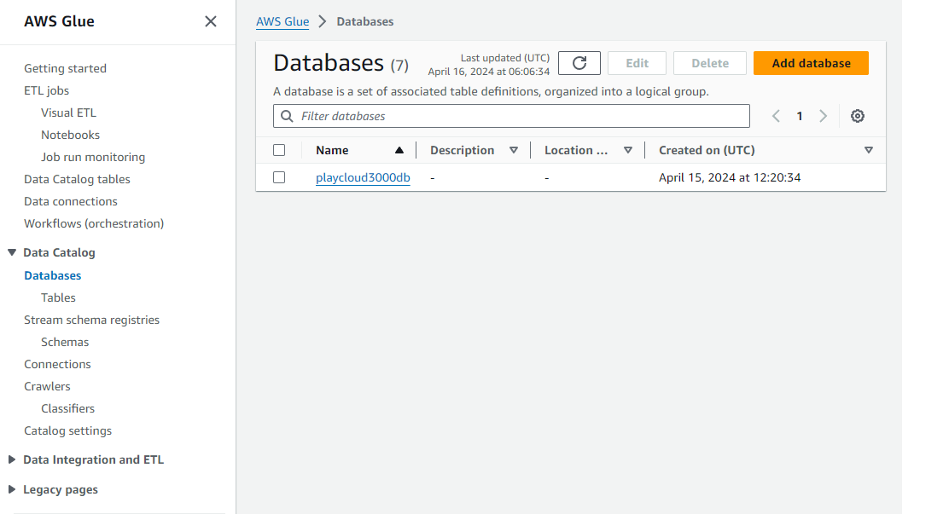Collapse the Data Catalog section
949x514 pixels.
11,252
